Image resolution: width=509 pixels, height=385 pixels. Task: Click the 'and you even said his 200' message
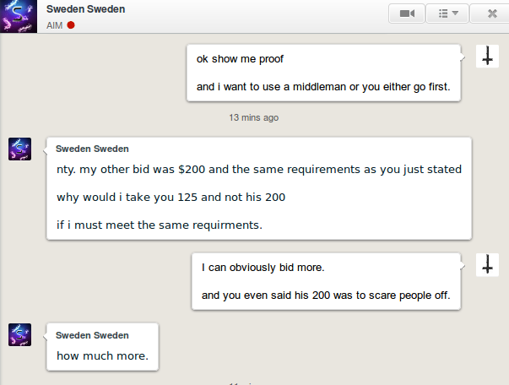pos(326,296)
